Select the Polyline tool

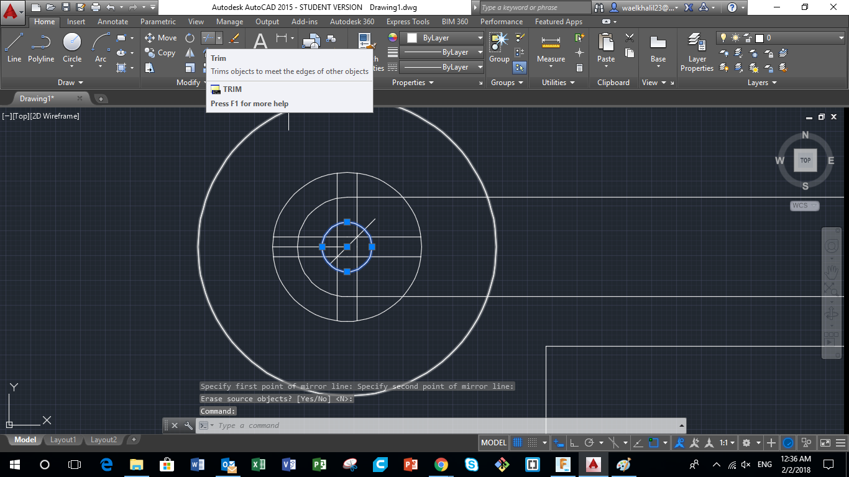41,48
